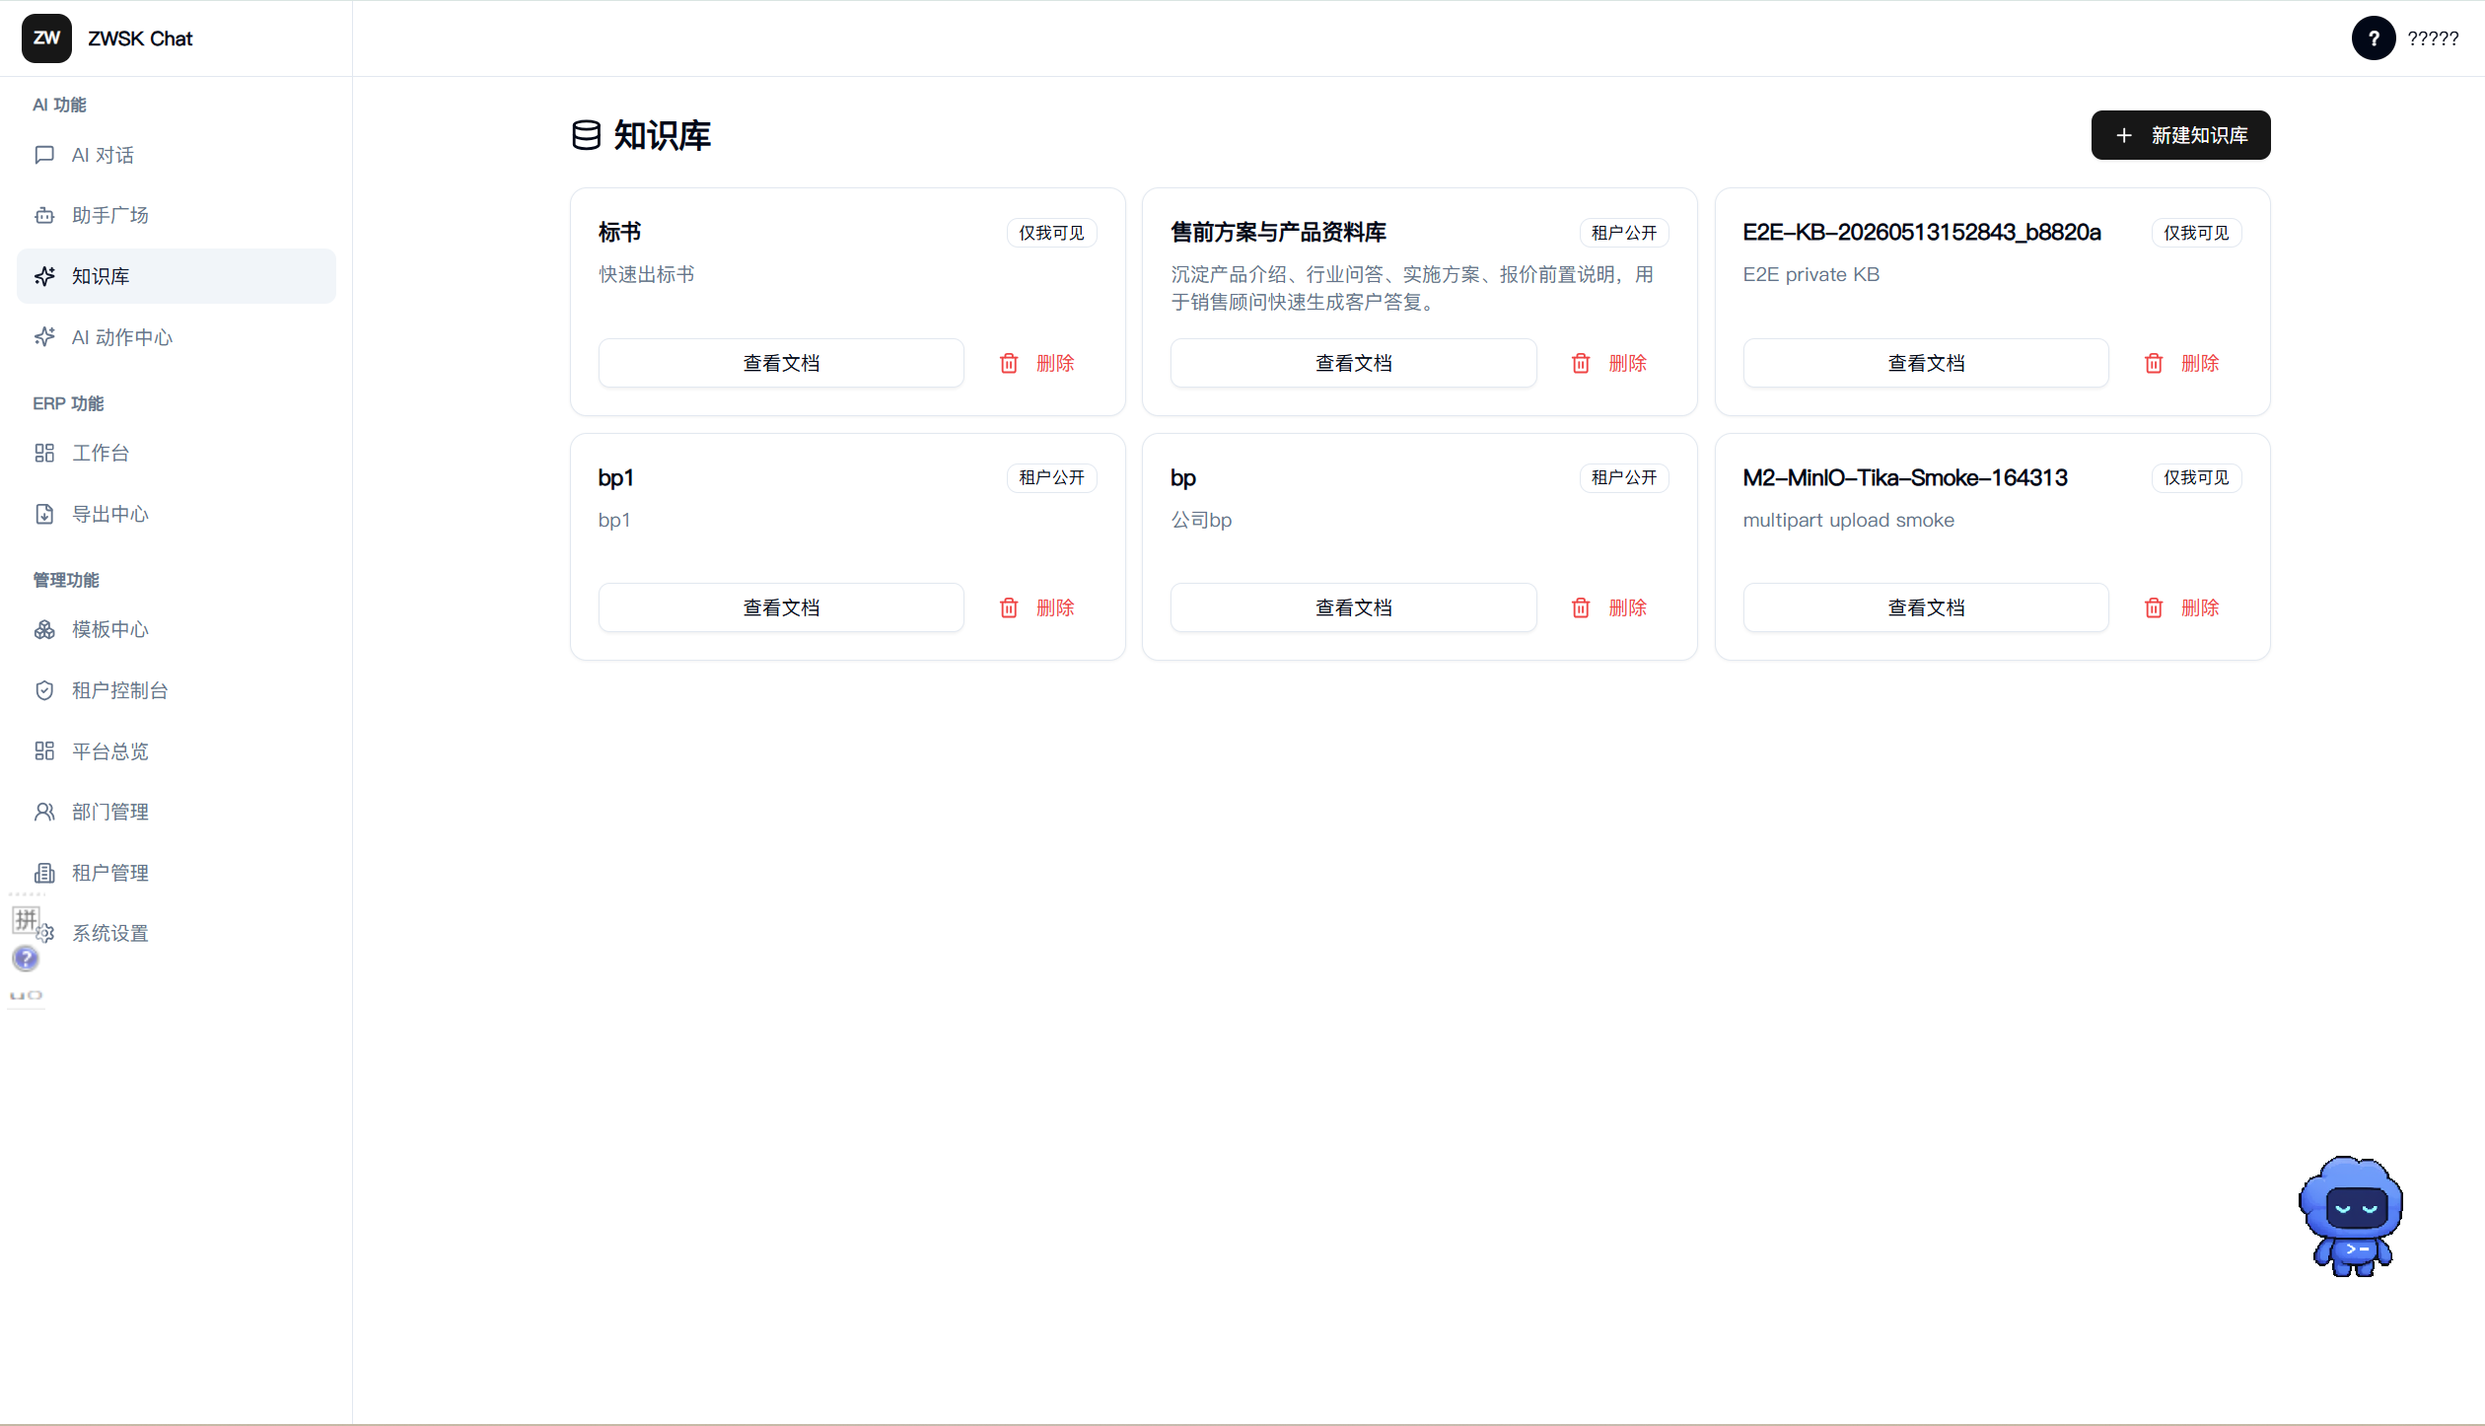The width and height of the screenshot is (2485, 1426).
Task: View documents of 公司bp knowledge base
Action: coord(1353,607)
